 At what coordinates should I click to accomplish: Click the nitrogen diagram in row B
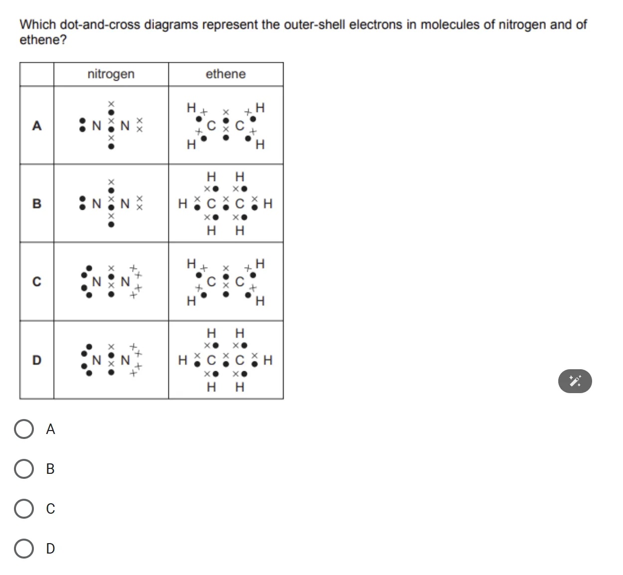click(111, 203)
